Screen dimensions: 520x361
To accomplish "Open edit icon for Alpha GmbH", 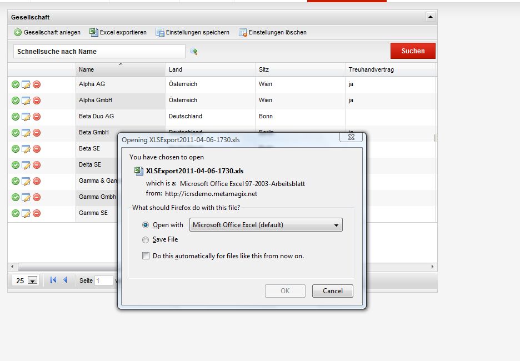I will 26,101.
